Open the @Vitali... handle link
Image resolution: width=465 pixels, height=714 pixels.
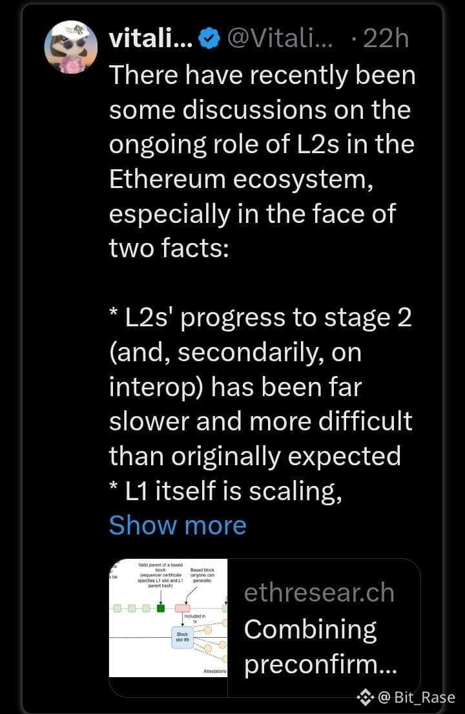(280, 39)
